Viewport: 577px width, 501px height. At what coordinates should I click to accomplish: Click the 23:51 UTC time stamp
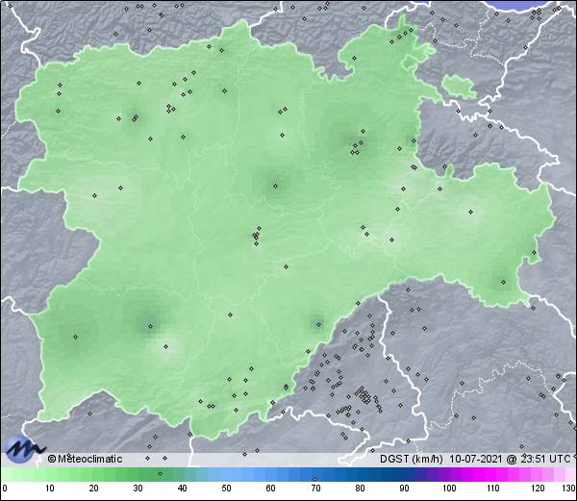[x=544, y=459]
